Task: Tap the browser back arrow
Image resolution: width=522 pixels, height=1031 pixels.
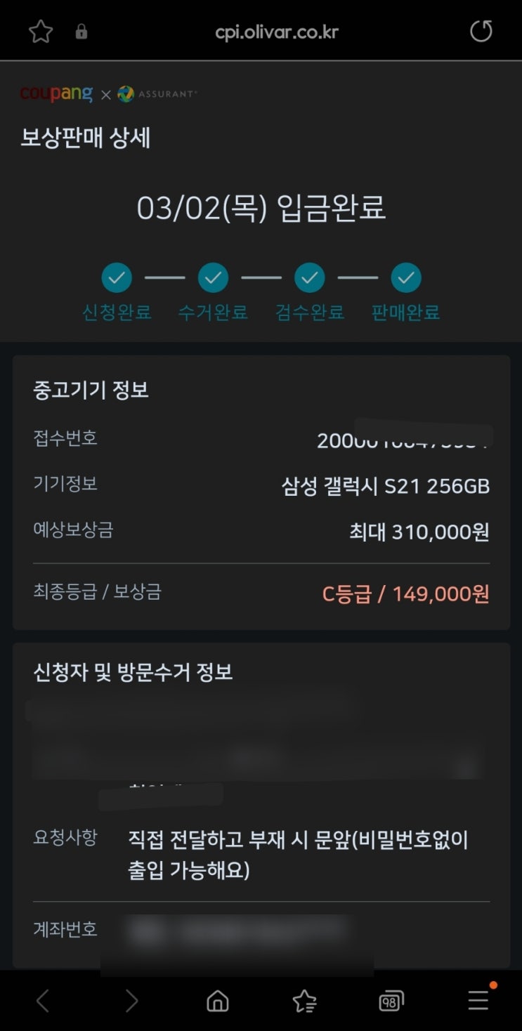Action: tap(43, 1001)
